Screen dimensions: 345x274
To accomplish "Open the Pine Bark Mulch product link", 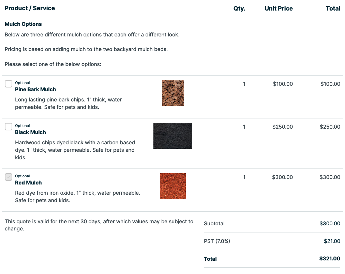I will 35,89.
